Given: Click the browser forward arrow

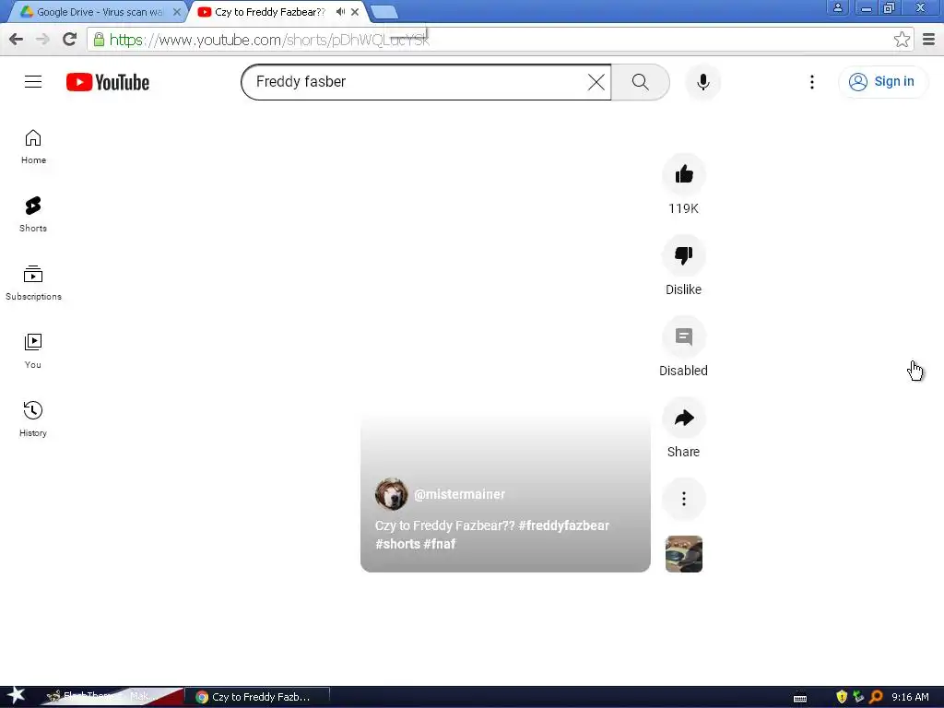Looking at the screenshot, I should click(x=42, y=40).
